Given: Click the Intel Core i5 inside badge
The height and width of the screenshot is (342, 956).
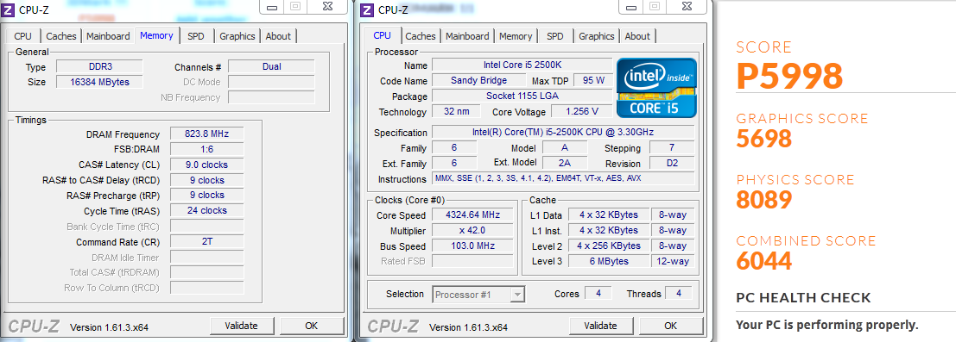Looking at the screenshot, I should coord(656,88).
